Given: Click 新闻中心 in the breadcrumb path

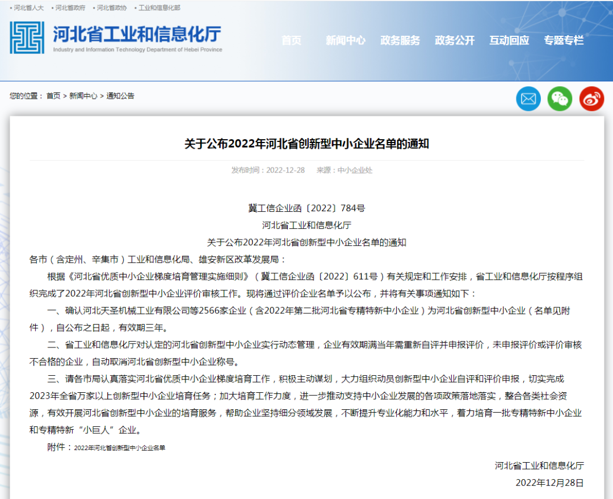Looking at the screenshot, I should 83,96.
